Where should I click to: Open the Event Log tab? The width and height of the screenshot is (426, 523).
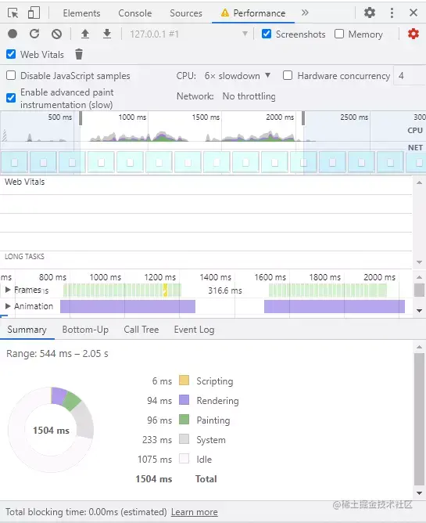(x=194, y=330)
